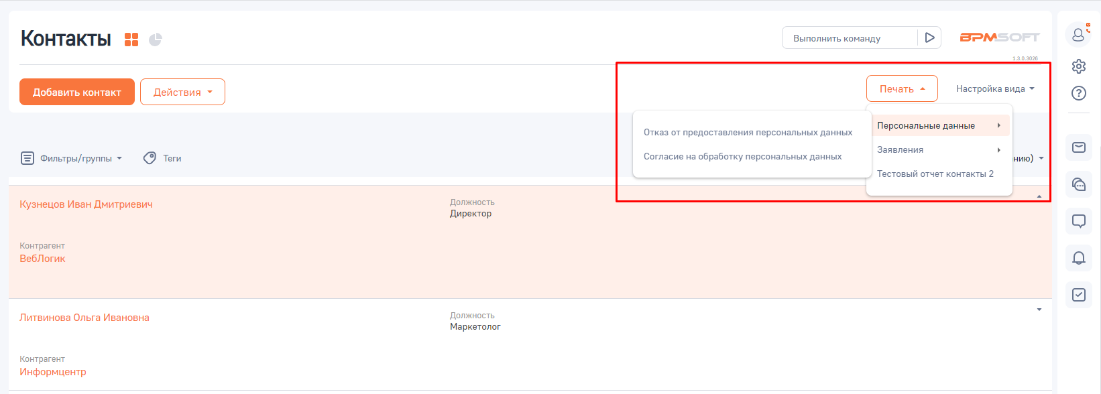Switch to tile list view icon
Viewport: 1101px width, 394px height.
pyautogui.click(x=131, y=40)
